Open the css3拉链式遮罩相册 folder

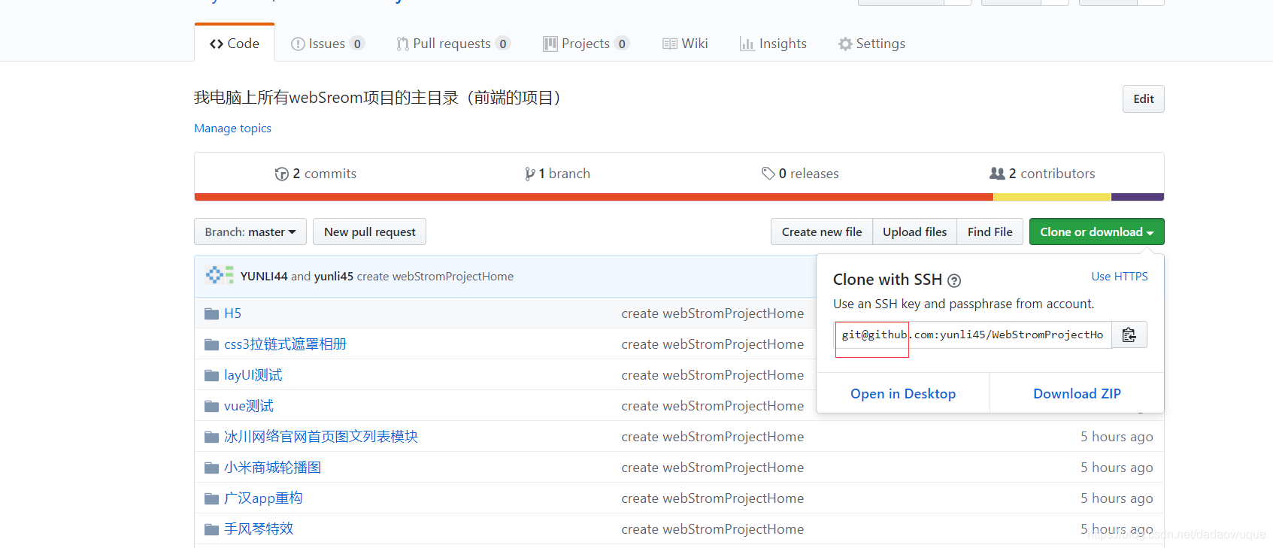[x=285, y=344]
